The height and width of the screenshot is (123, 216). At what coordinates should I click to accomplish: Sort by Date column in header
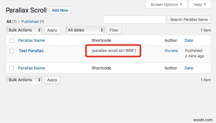tap(189, 40)
